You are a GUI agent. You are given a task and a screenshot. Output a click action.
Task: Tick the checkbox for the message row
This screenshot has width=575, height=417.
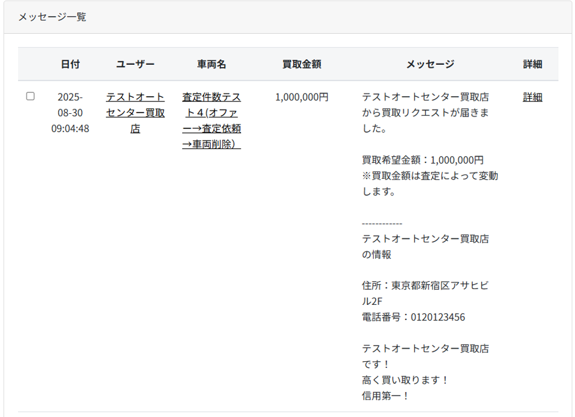pyautogui.click(x=30, y=96)
